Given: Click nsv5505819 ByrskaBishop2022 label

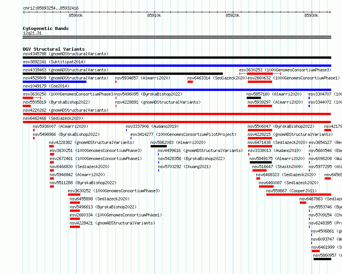Looking at the screenshot, I should pyautogui.click(x=56, y=102).
